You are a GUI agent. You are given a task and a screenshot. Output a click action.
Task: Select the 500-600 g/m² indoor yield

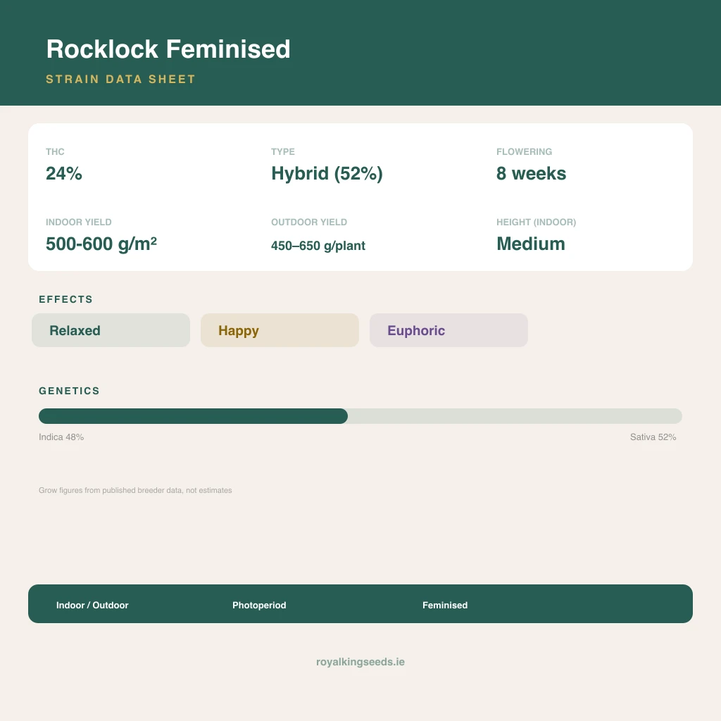click(x=101, y=244)
